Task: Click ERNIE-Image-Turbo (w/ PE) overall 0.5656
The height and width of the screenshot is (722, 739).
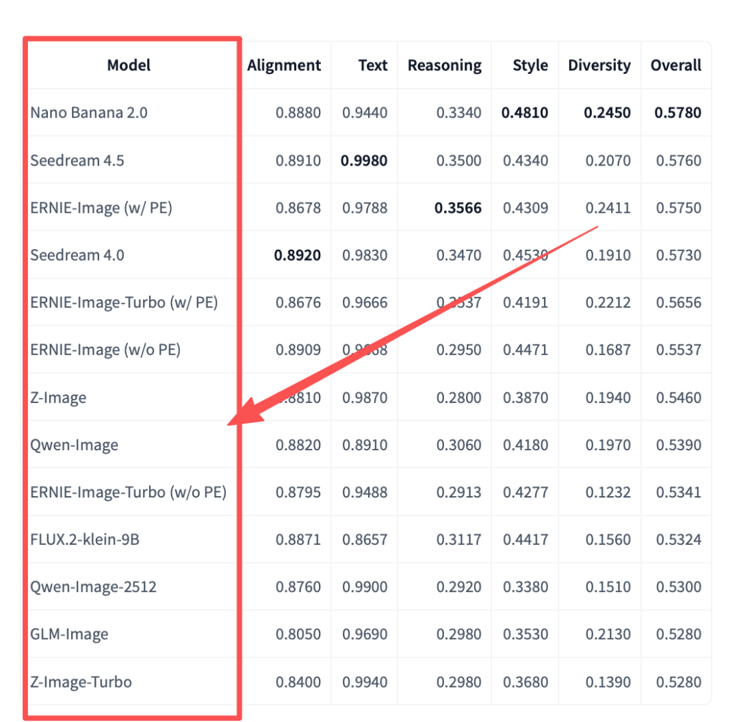Action: [x=679, y=302]
